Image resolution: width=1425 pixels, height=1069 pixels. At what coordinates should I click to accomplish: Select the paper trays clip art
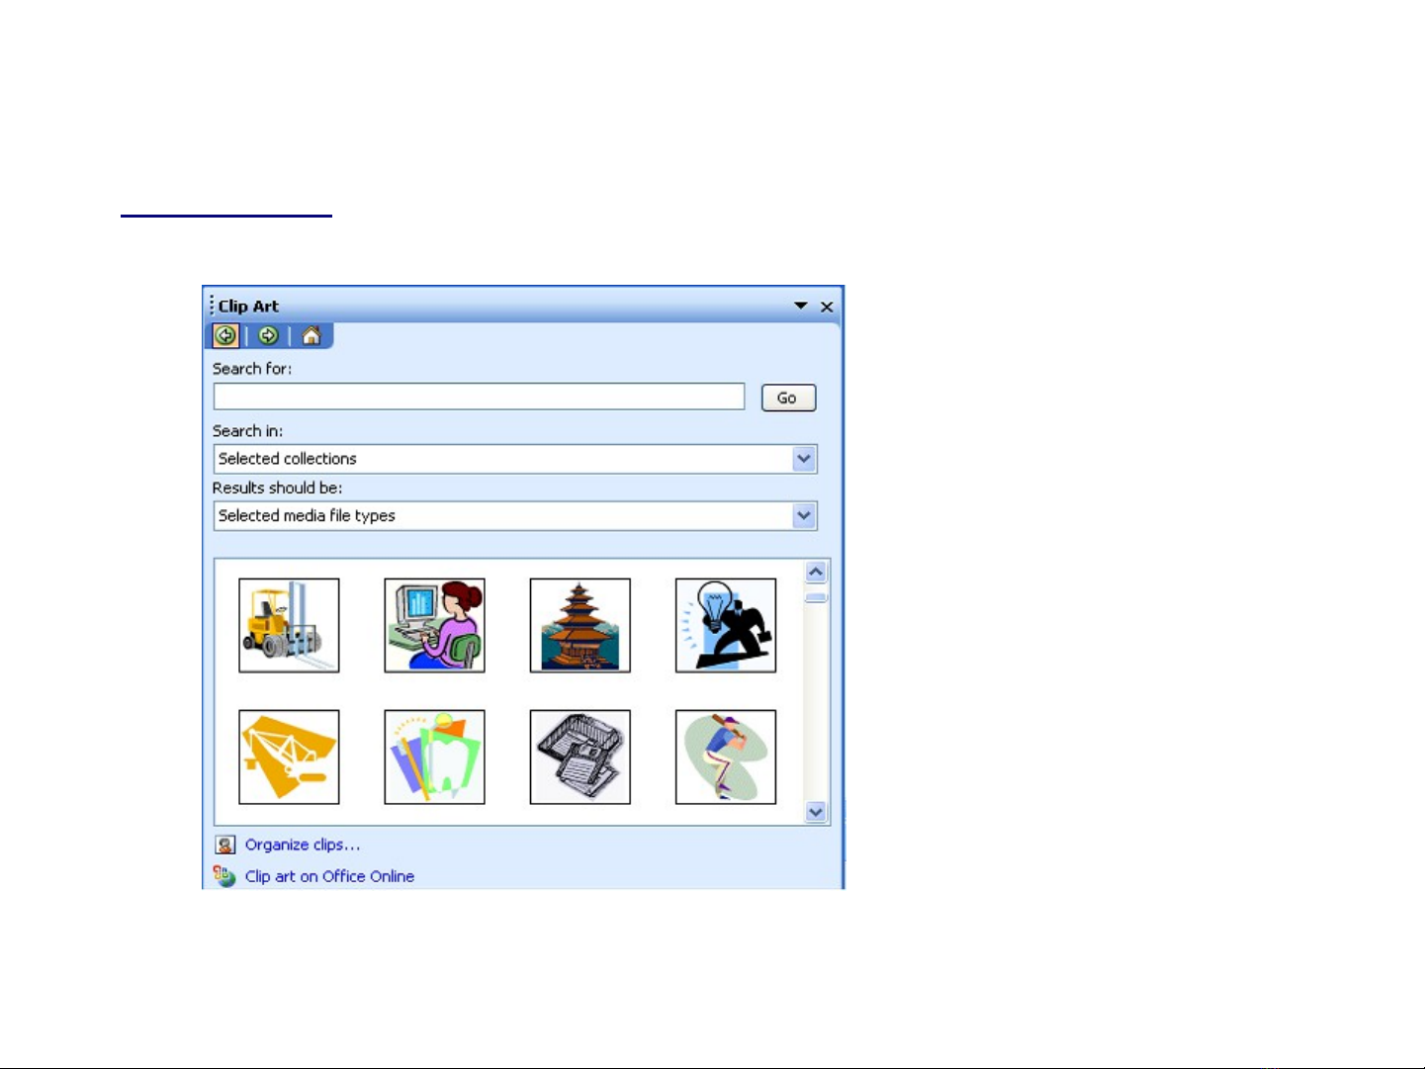coord(579,757)
